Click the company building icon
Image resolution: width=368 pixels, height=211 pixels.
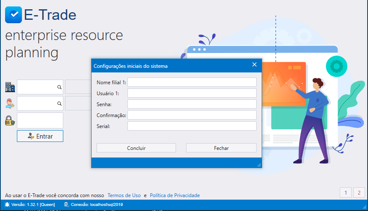coord(10,87)
